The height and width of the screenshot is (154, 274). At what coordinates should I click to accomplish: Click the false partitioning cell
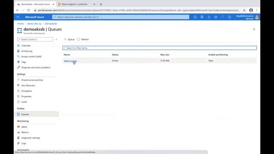tap(211, 61)
